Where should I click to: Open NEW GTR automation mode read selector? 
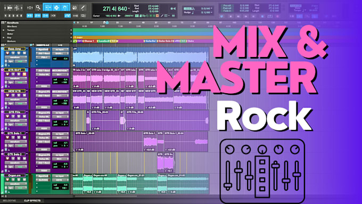tap(21, 103)
